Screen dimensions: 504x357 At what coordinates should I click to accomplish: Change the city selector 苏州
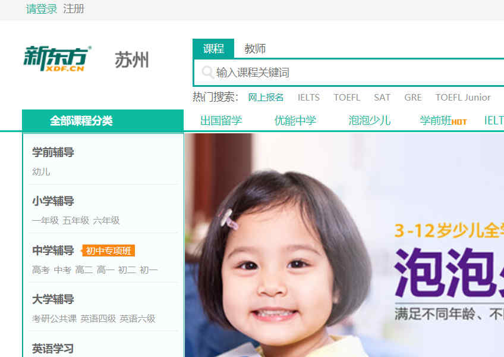132,60
